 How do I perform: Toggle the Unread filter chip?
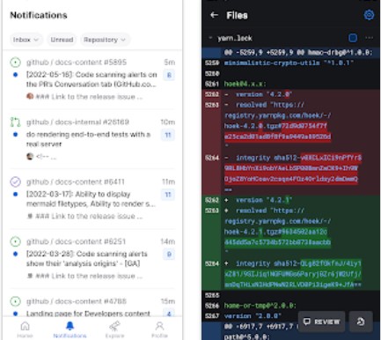tap(62, 40)
